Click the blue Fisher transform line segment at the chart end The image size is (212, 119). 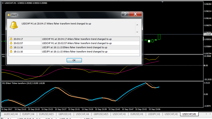point(158,87)
